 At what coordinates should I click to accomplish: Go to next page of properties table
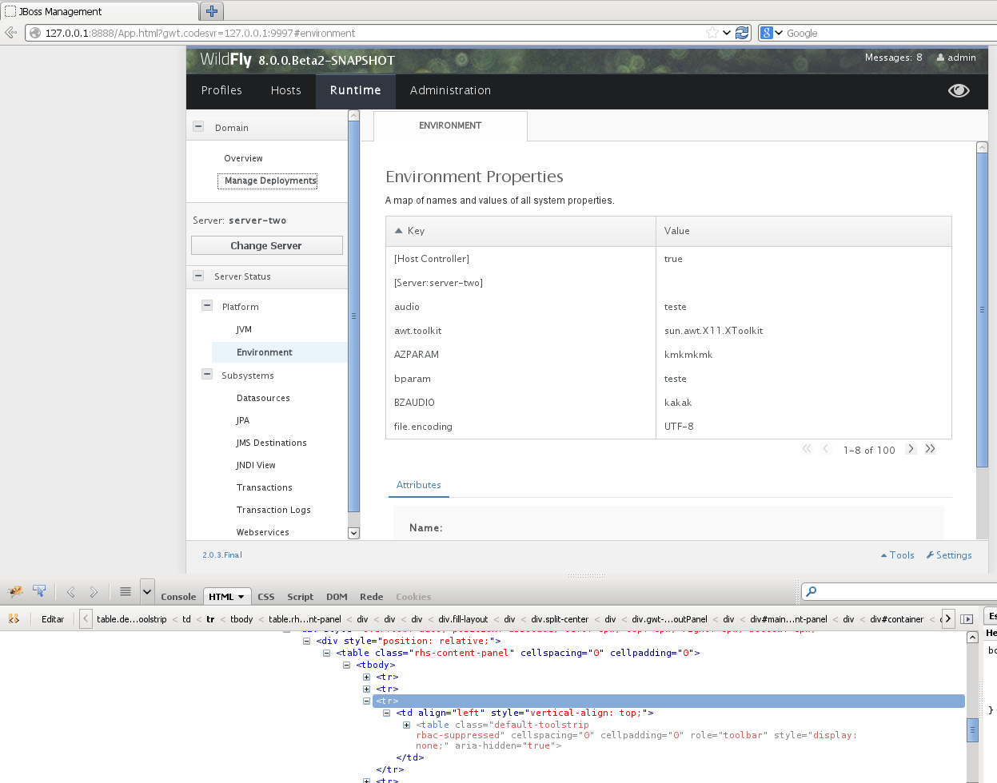tap(911, 449)
